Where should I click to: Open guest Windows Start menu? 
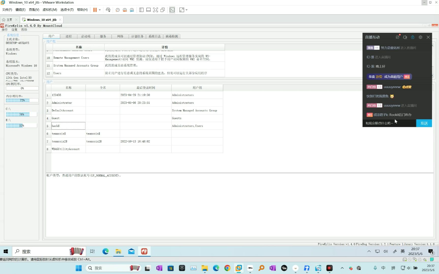click(x=6, y=251)
